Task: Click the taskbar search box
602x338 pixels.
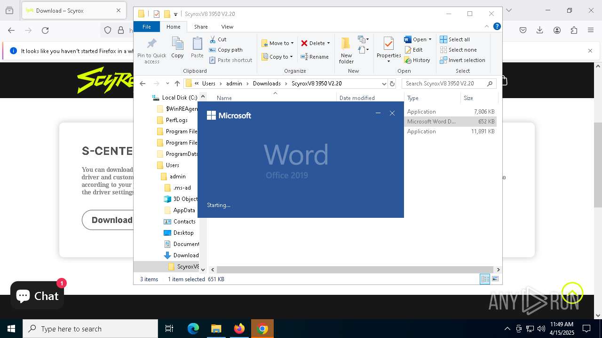Action: click(x=90, y=329)
